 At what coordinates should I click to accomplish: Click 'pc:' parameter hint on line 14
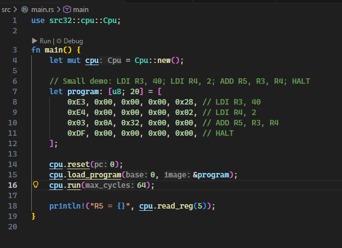coord(101,165)
